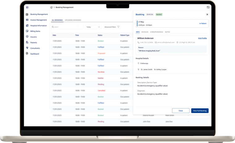This screenshot has height=143, width=235.
Task: Toggle the sidebar collapse icon
Action: click(27, 7)
